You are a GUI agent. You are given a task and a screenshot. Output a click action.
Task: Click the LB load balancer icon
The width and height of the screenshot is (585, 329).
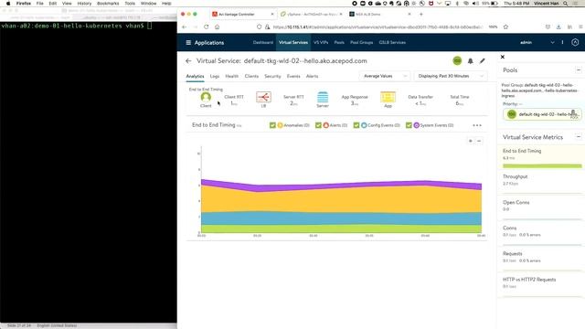point(263,97)
